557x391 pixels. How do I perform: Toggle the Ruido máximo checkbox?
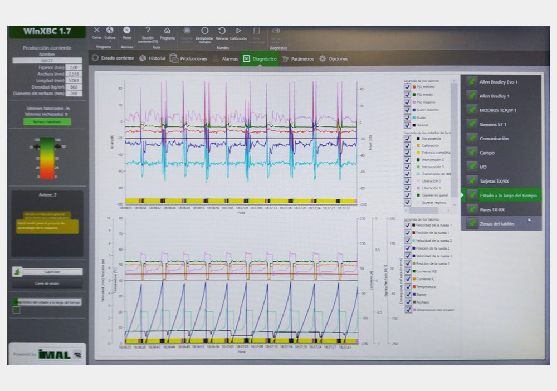point(408,110)
